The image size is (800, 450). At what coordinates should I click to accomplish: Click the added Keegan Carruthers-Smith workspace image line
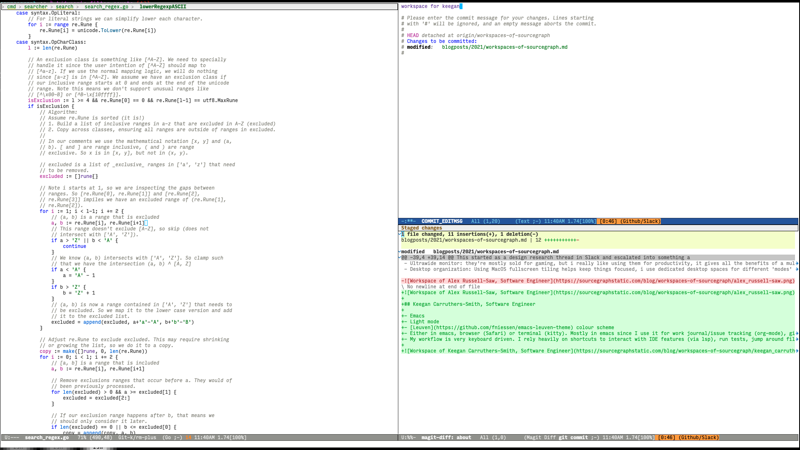(x=598, y=351)
